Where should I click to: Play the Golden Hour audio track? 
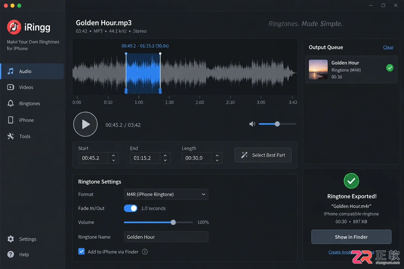pos(85,124)
